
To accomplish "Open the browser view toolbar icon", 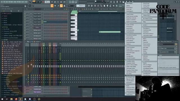I will (101, 6).
